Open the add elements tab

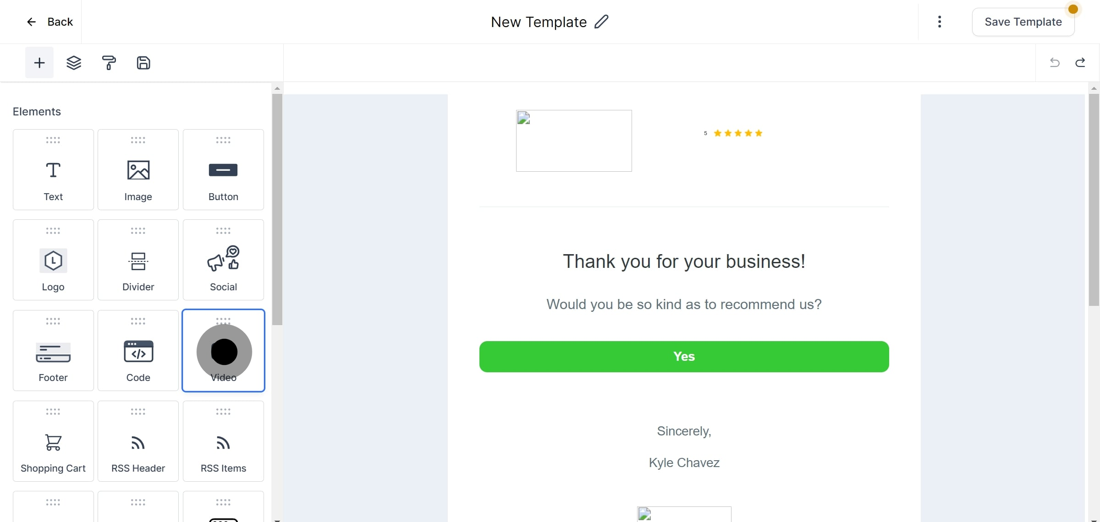coord(39,63)
